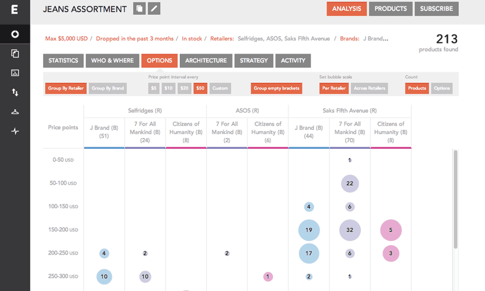
Task: Edit the Jeans Assortment via pencil icon
Action: (154, 9)
